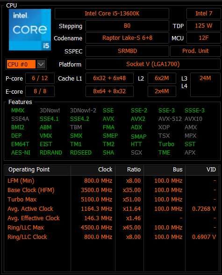Viewport: 222px width, 275px height.
Task: Click the BMI2 feature label
Action: [18, 127]
